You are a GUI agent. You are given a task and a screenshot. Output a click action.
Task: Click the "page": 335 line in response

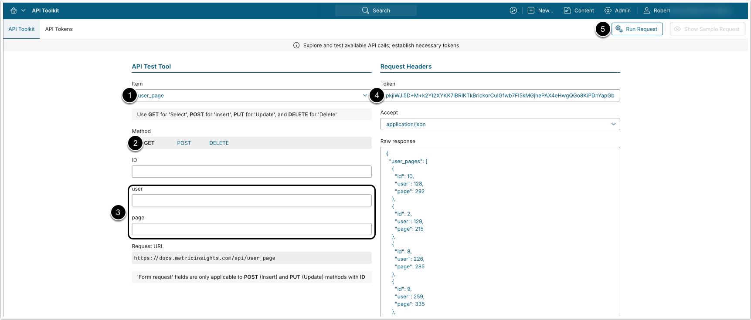[410, 304]
